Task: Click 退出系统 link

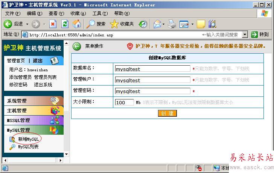Action: pyautogui.click(x=43, y=85)
